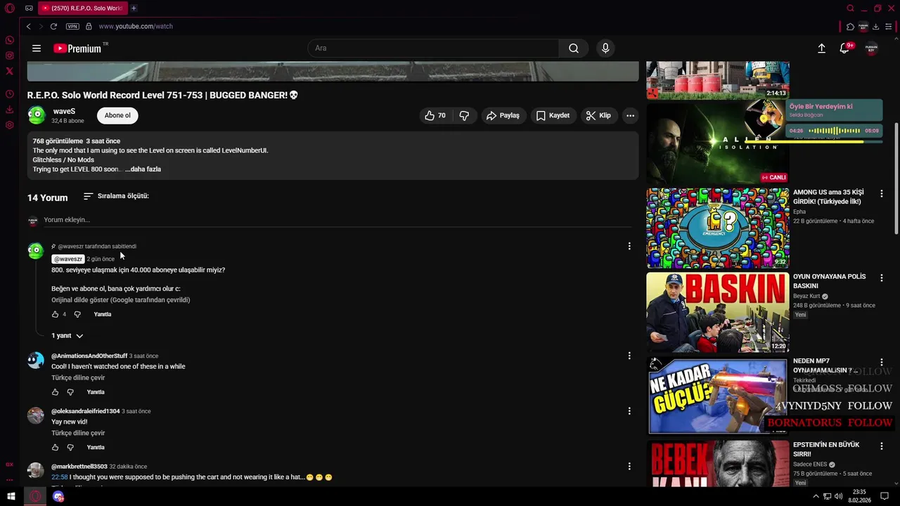The width and height of the screenshot is (900, 506).
Task: Open options for oleksandraleifried1304 comment
Action: (629, 411)
